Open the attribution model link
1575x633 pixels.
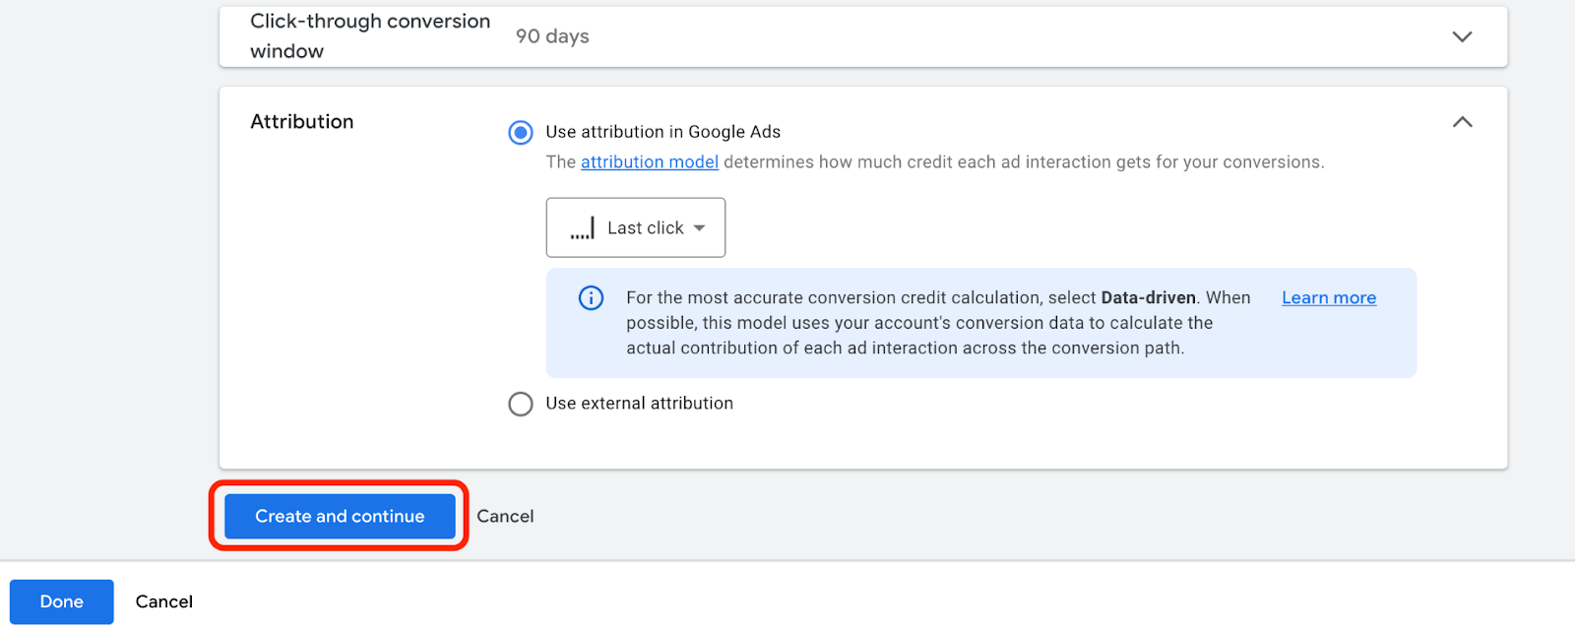tap(649, 162)
